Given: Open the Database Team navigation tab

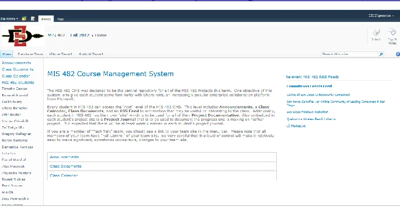Looking at the screenshot, I should (x=30, y=54).
